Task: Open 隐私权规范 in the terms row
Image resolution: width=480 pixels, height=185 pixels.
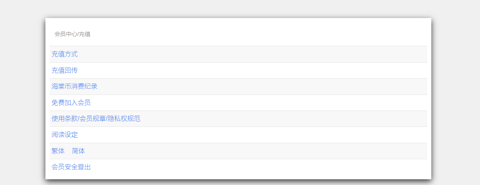Action: point(124,119)
